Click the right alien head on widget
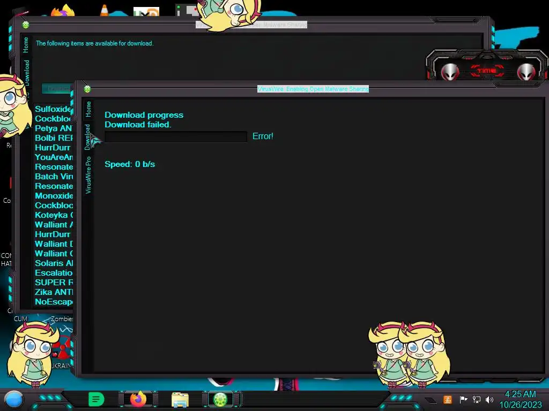The image size is (549, 411). (526, 72)
